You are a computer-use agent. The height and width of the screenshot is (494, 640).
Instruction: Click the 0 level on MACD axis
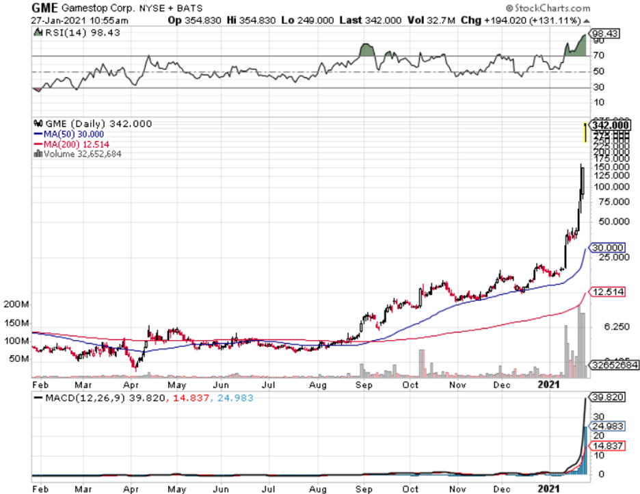pyautogui.click(x=601, y=474)
